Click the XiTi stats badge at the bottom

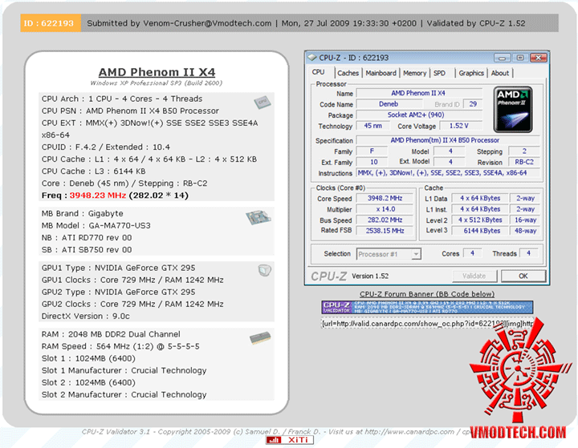pos(289,440)
